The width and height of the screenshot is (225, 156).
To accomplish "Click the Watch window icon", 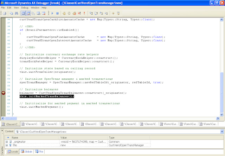I will point(38,13).
